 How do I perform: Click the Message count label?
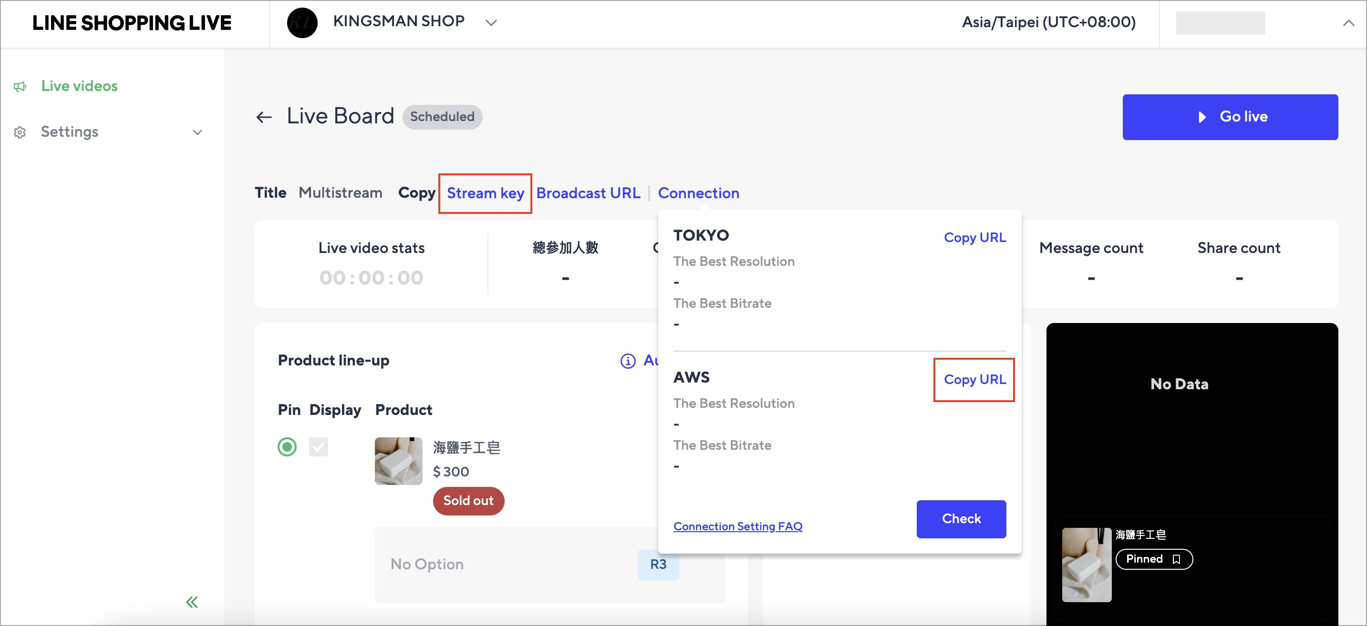coord(1091,248)
